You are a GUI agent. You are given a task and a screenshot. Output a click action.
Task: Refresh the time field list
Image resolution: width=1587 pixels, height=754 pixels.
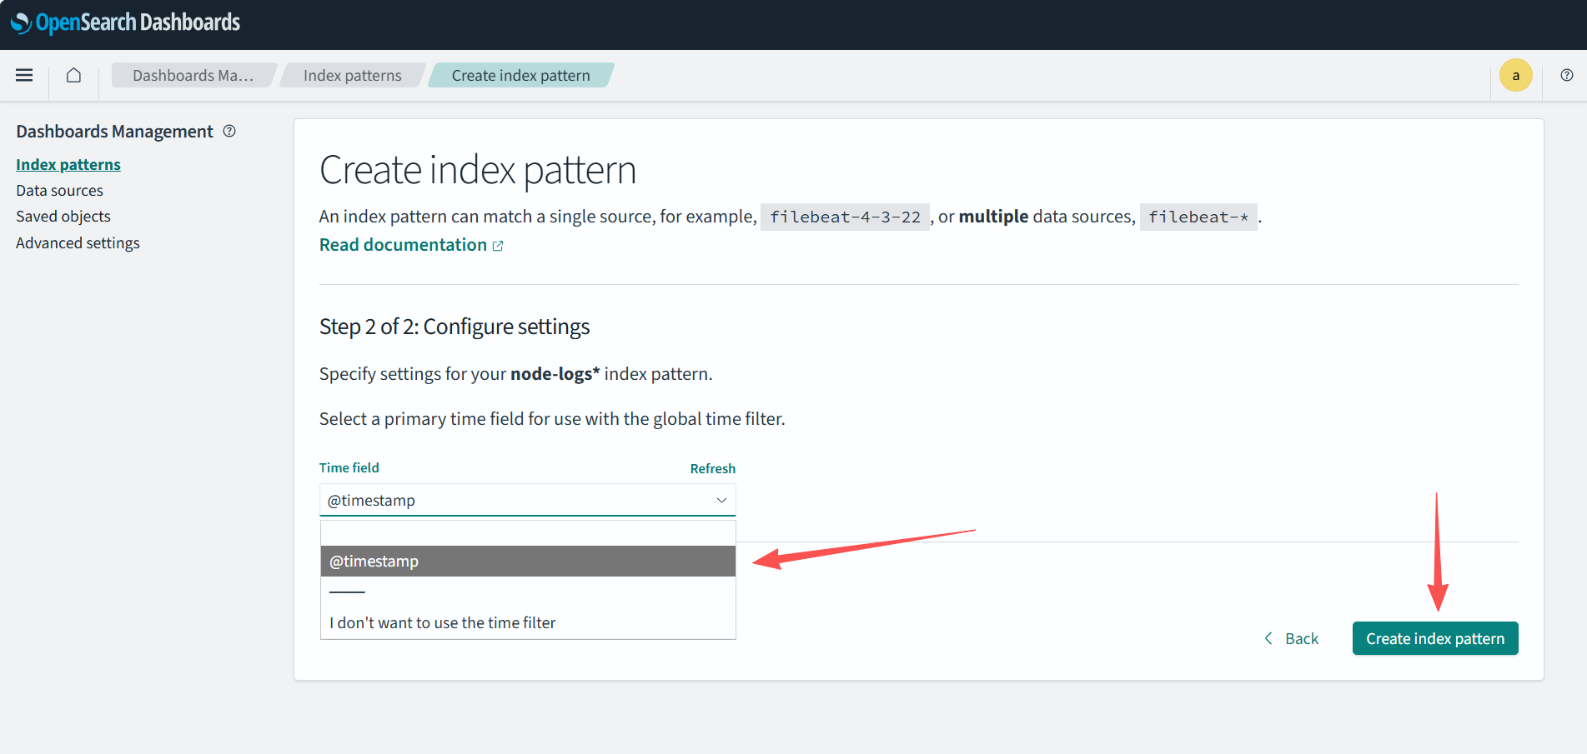click(713, 468)
